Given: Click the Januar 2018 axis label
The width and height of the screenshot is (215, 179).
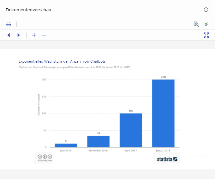Looking at the screenshot, I should pos(163,150).
